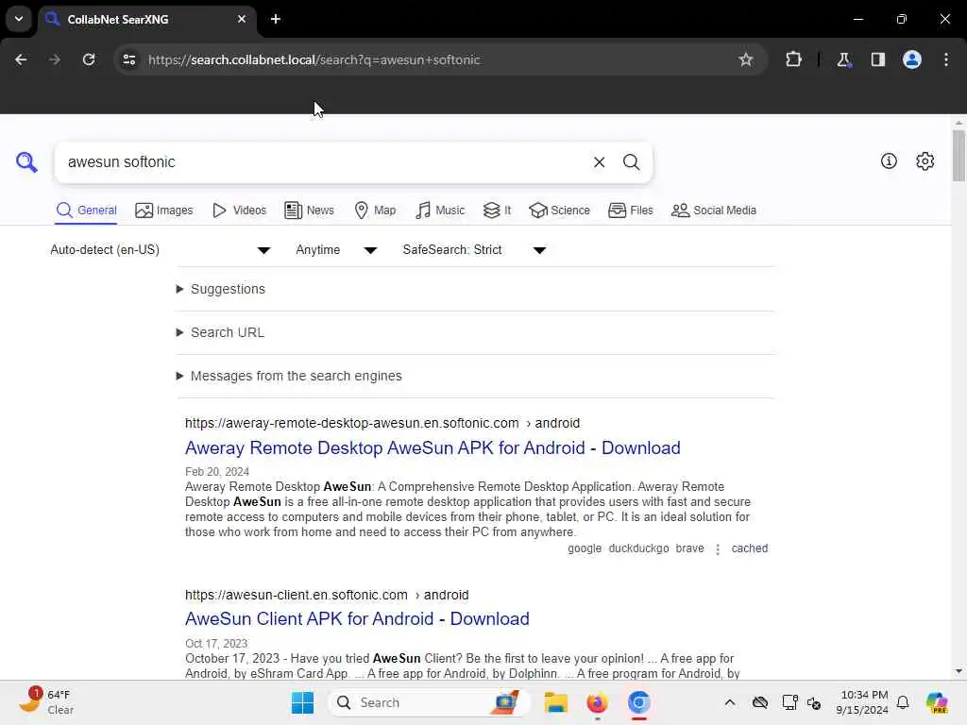Switch to the News category tab
Screen dimensions: 967x725
pyautogui.click(x=309, y=211)
